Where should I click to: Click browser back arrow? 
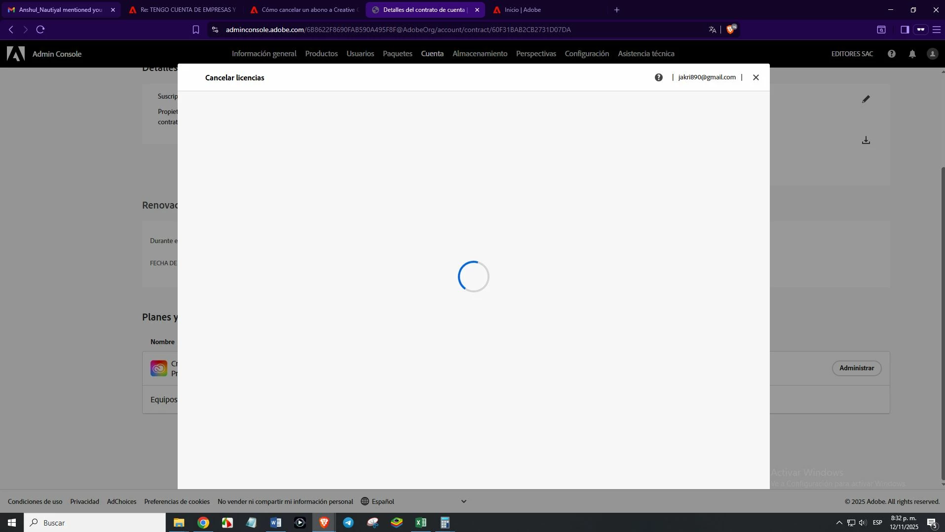pos(11,30)
